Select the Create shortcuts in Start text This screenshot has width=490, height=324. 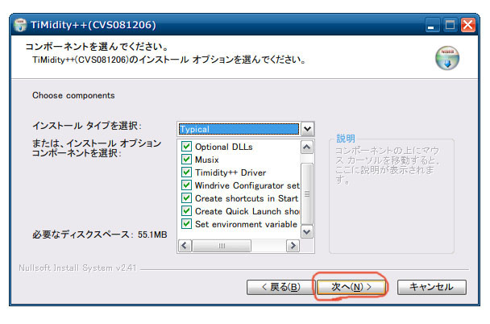click(x=247, y=198)
